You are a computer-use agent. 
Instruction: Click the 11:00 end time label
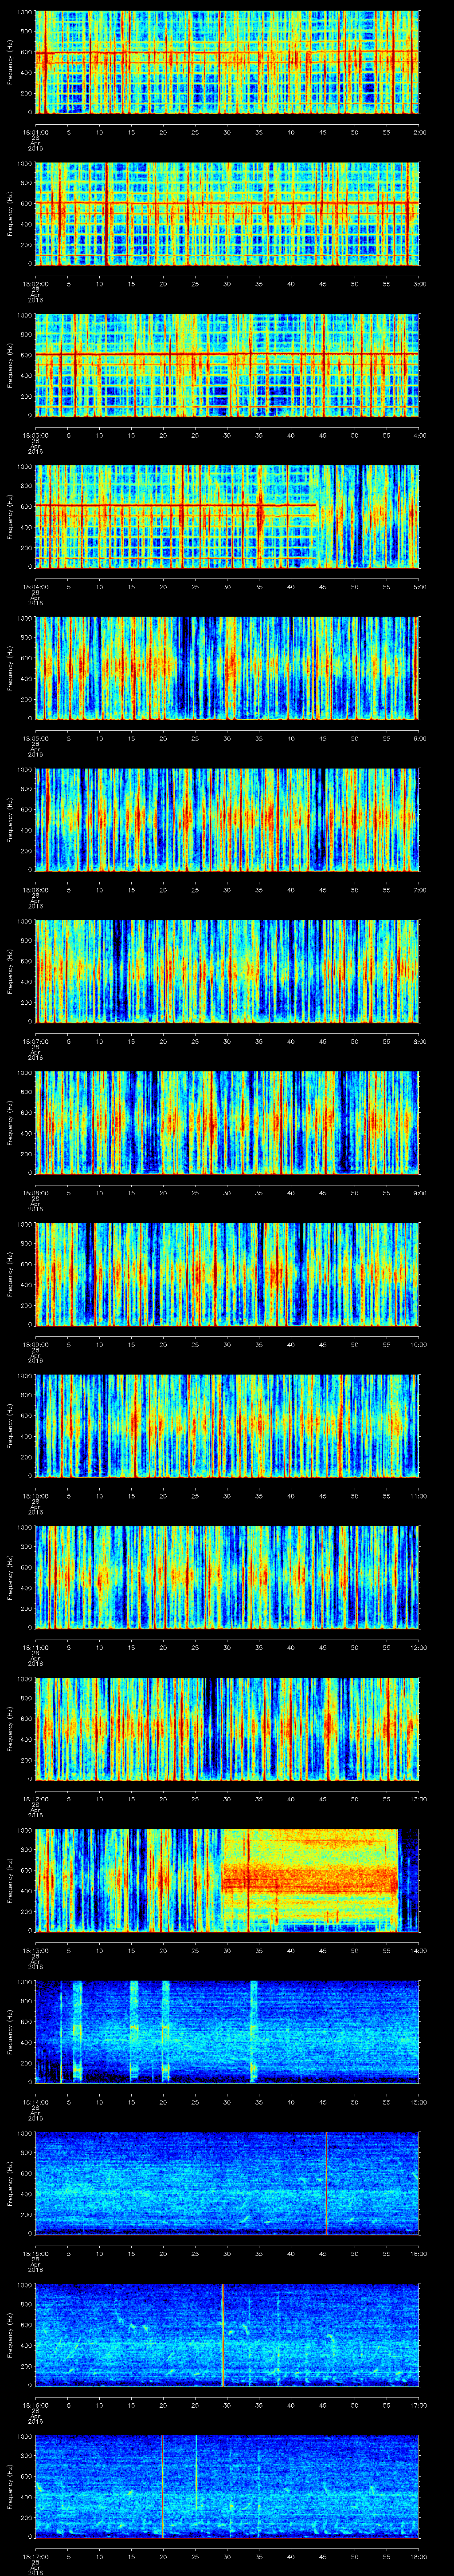pyautogui.click(x=418, y=1495)
